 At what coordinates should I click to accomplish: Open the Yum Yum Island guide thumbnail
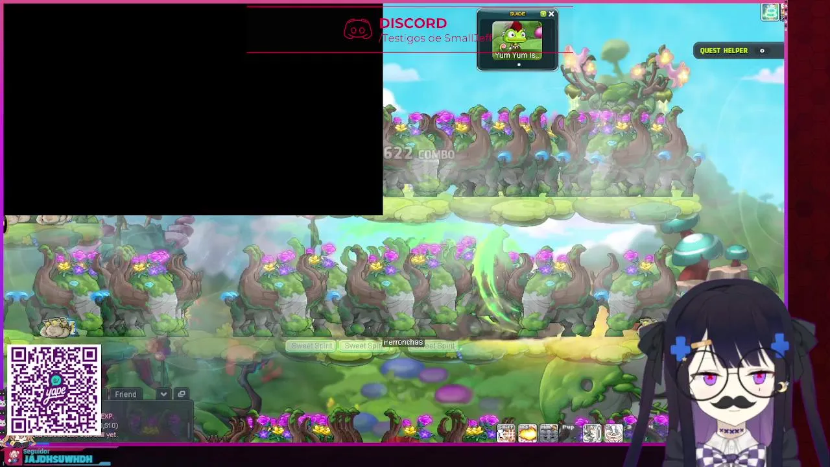click(x=517, y=40)
